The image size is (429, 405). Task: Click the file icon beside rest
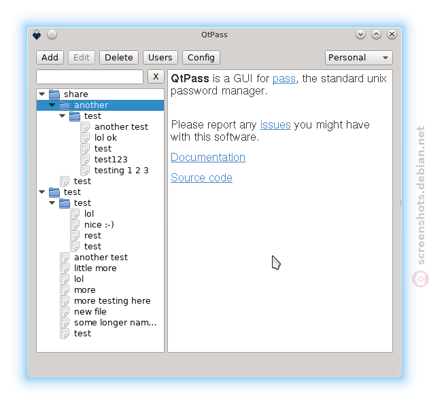point(75,236)
